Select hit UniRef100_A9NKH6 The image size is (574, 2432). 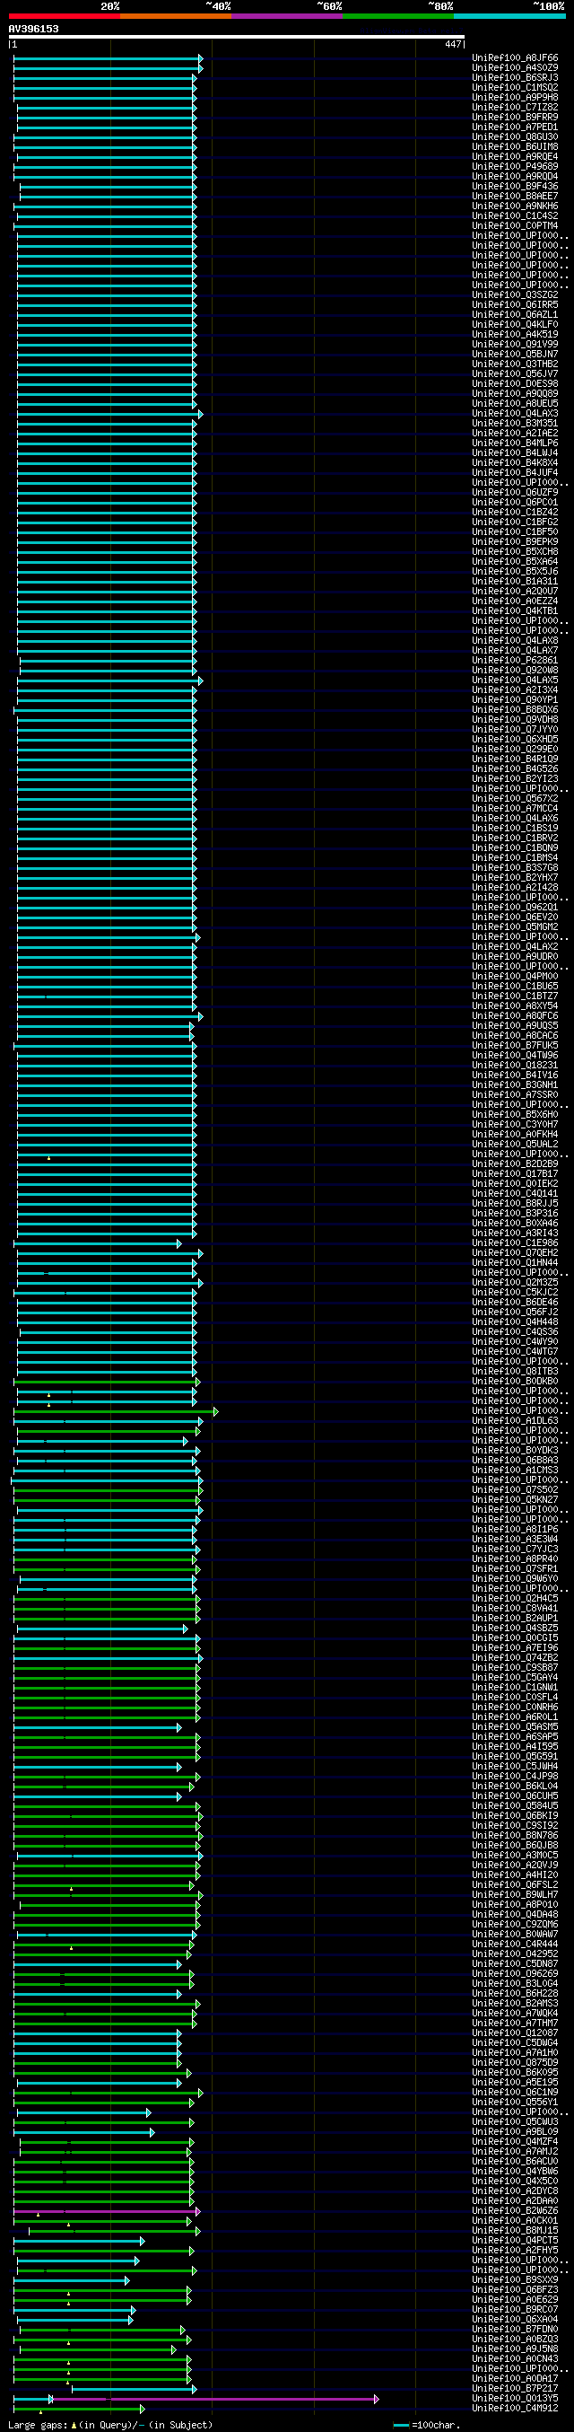tap(515, 206)
